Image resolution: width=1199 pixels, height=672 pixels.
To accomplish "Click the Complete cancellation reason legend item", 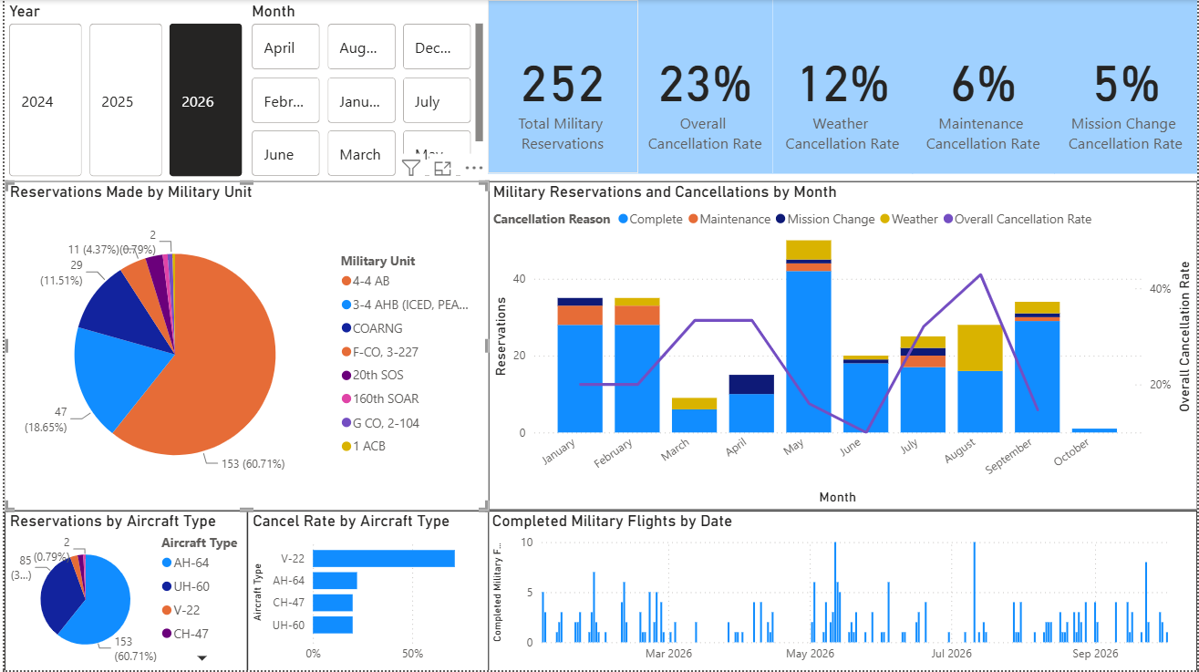I will click(650, 219).
